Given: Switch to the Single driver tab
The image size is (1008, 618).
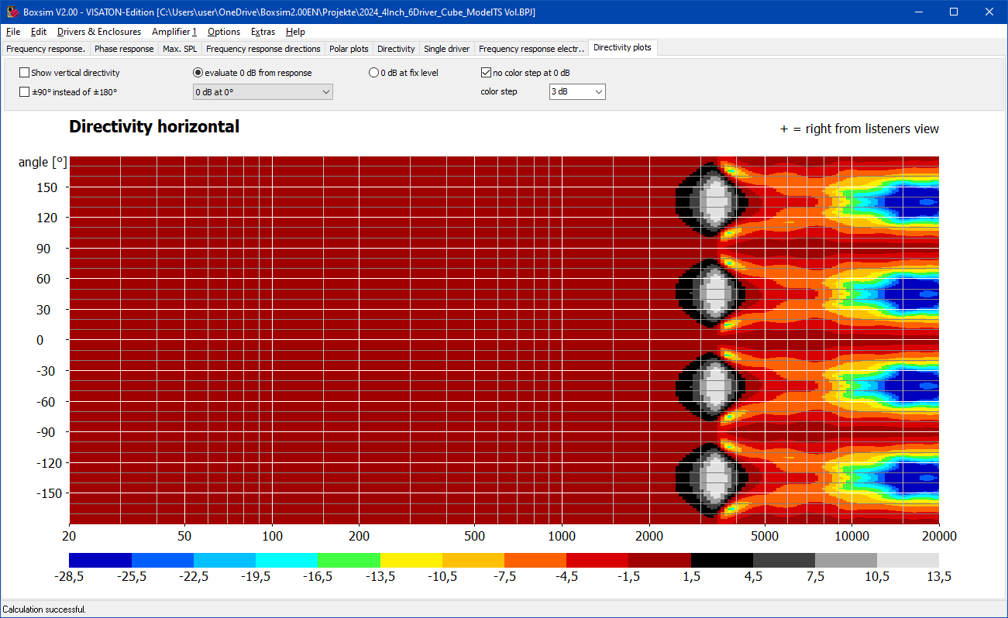Looking at the screenshot, I should coord(446,49).
